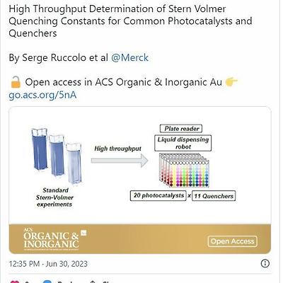Click the cuvettes illustration in the image
The image size is (283, 283).
point(57,156)
